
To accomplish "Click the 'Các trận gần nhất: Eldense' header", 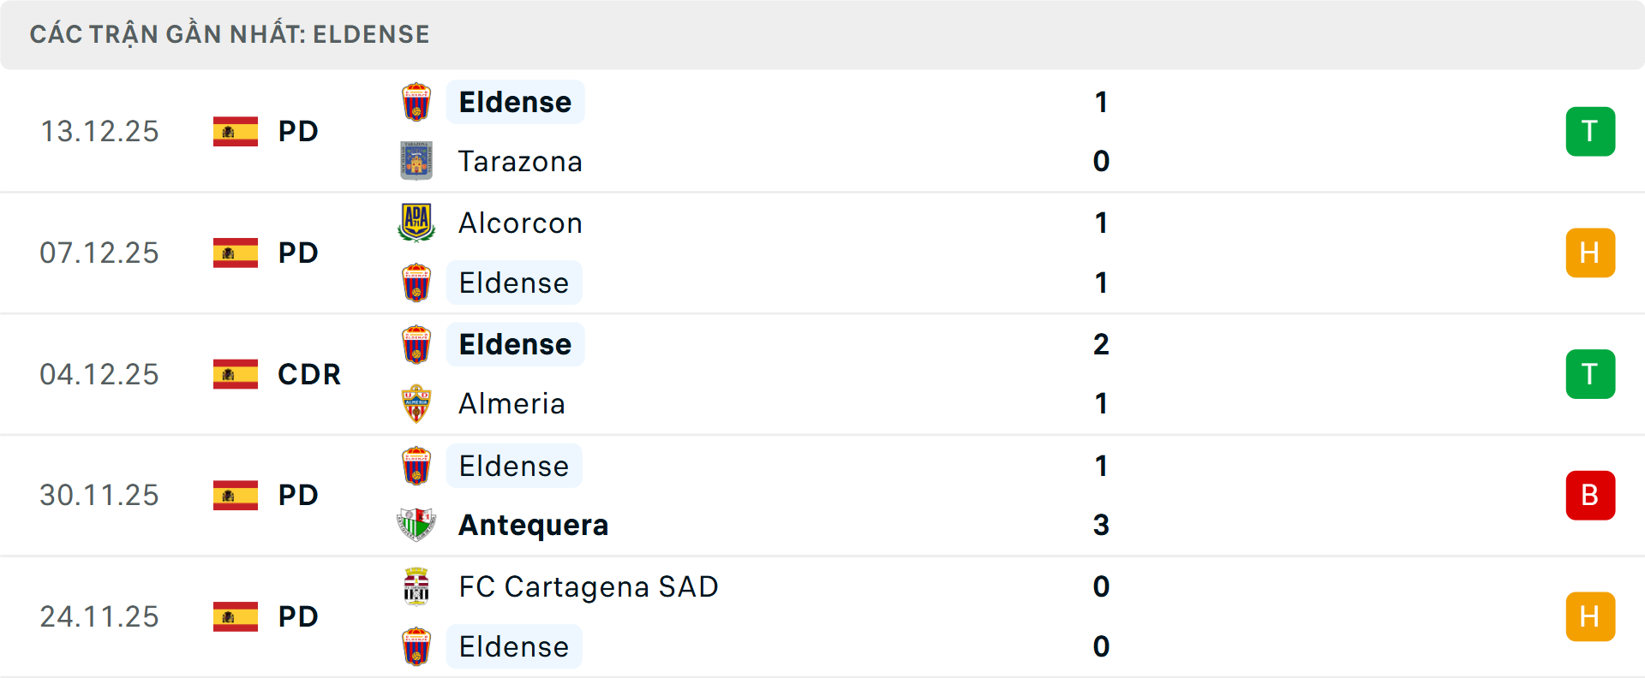I will (230, 34).
